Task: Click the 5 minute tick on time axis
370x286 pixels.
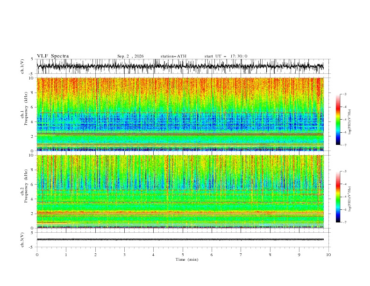Action: pyautogui.click(x=183, y=255)
